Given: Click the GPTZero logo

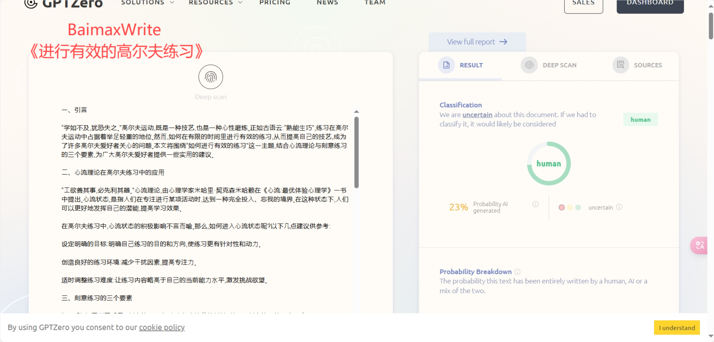Looking at the screenshot, I should coord(63,4).
